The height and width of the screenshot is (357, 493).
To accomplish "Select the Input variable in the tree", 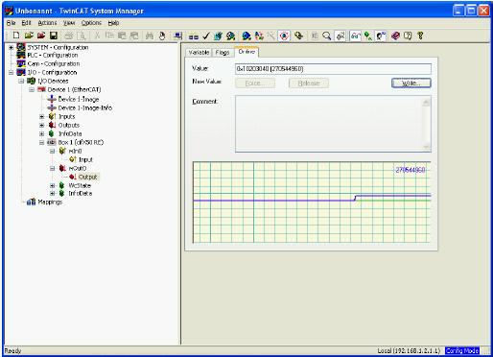I will tap(85, 159).
